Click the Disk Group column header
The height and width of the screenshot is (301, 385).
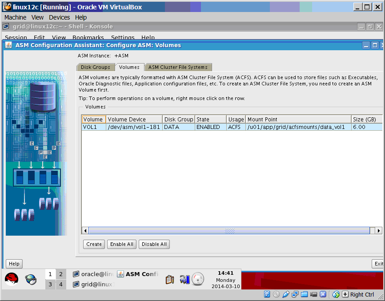[179, 119]
